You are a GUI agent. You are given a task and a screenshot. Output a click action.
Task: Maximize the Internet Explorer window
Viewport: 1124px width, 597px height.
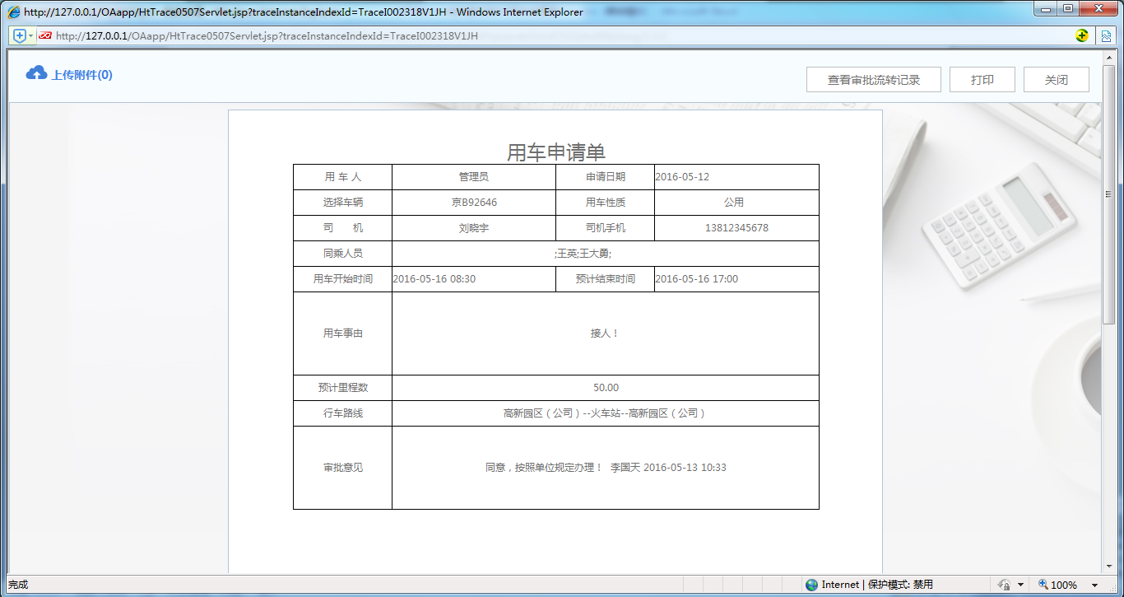click(1068, 9)
